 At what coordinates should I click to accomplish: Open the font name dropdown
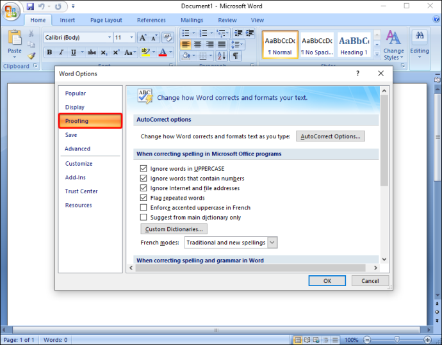pyautogui.click(x=110, y=38)
